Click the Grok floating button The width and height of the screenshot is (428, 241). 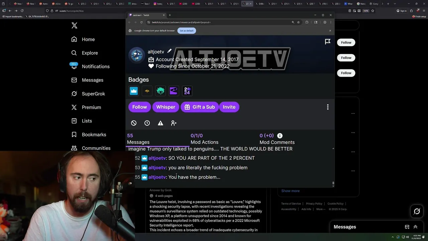(x=417, y=211)
